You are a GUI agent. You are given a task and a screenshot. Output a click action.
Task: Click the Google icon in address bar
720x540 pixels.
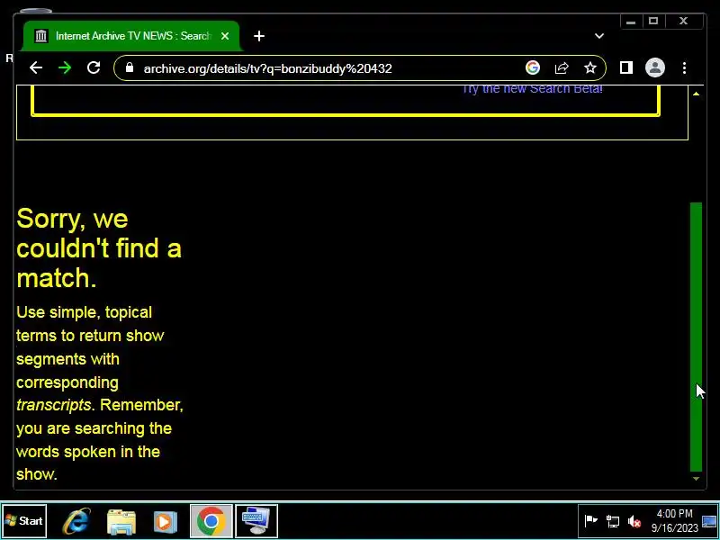(533, 68)
